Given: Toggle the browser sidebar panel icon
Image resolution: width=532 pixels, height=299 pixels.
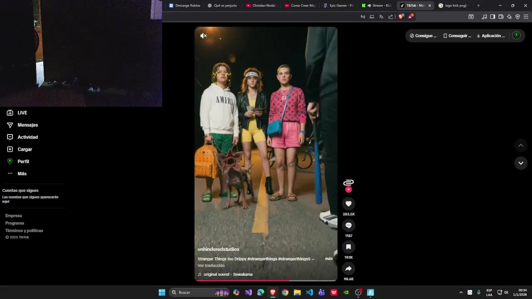Looking at the screenshot, I should tap(493, 17).
